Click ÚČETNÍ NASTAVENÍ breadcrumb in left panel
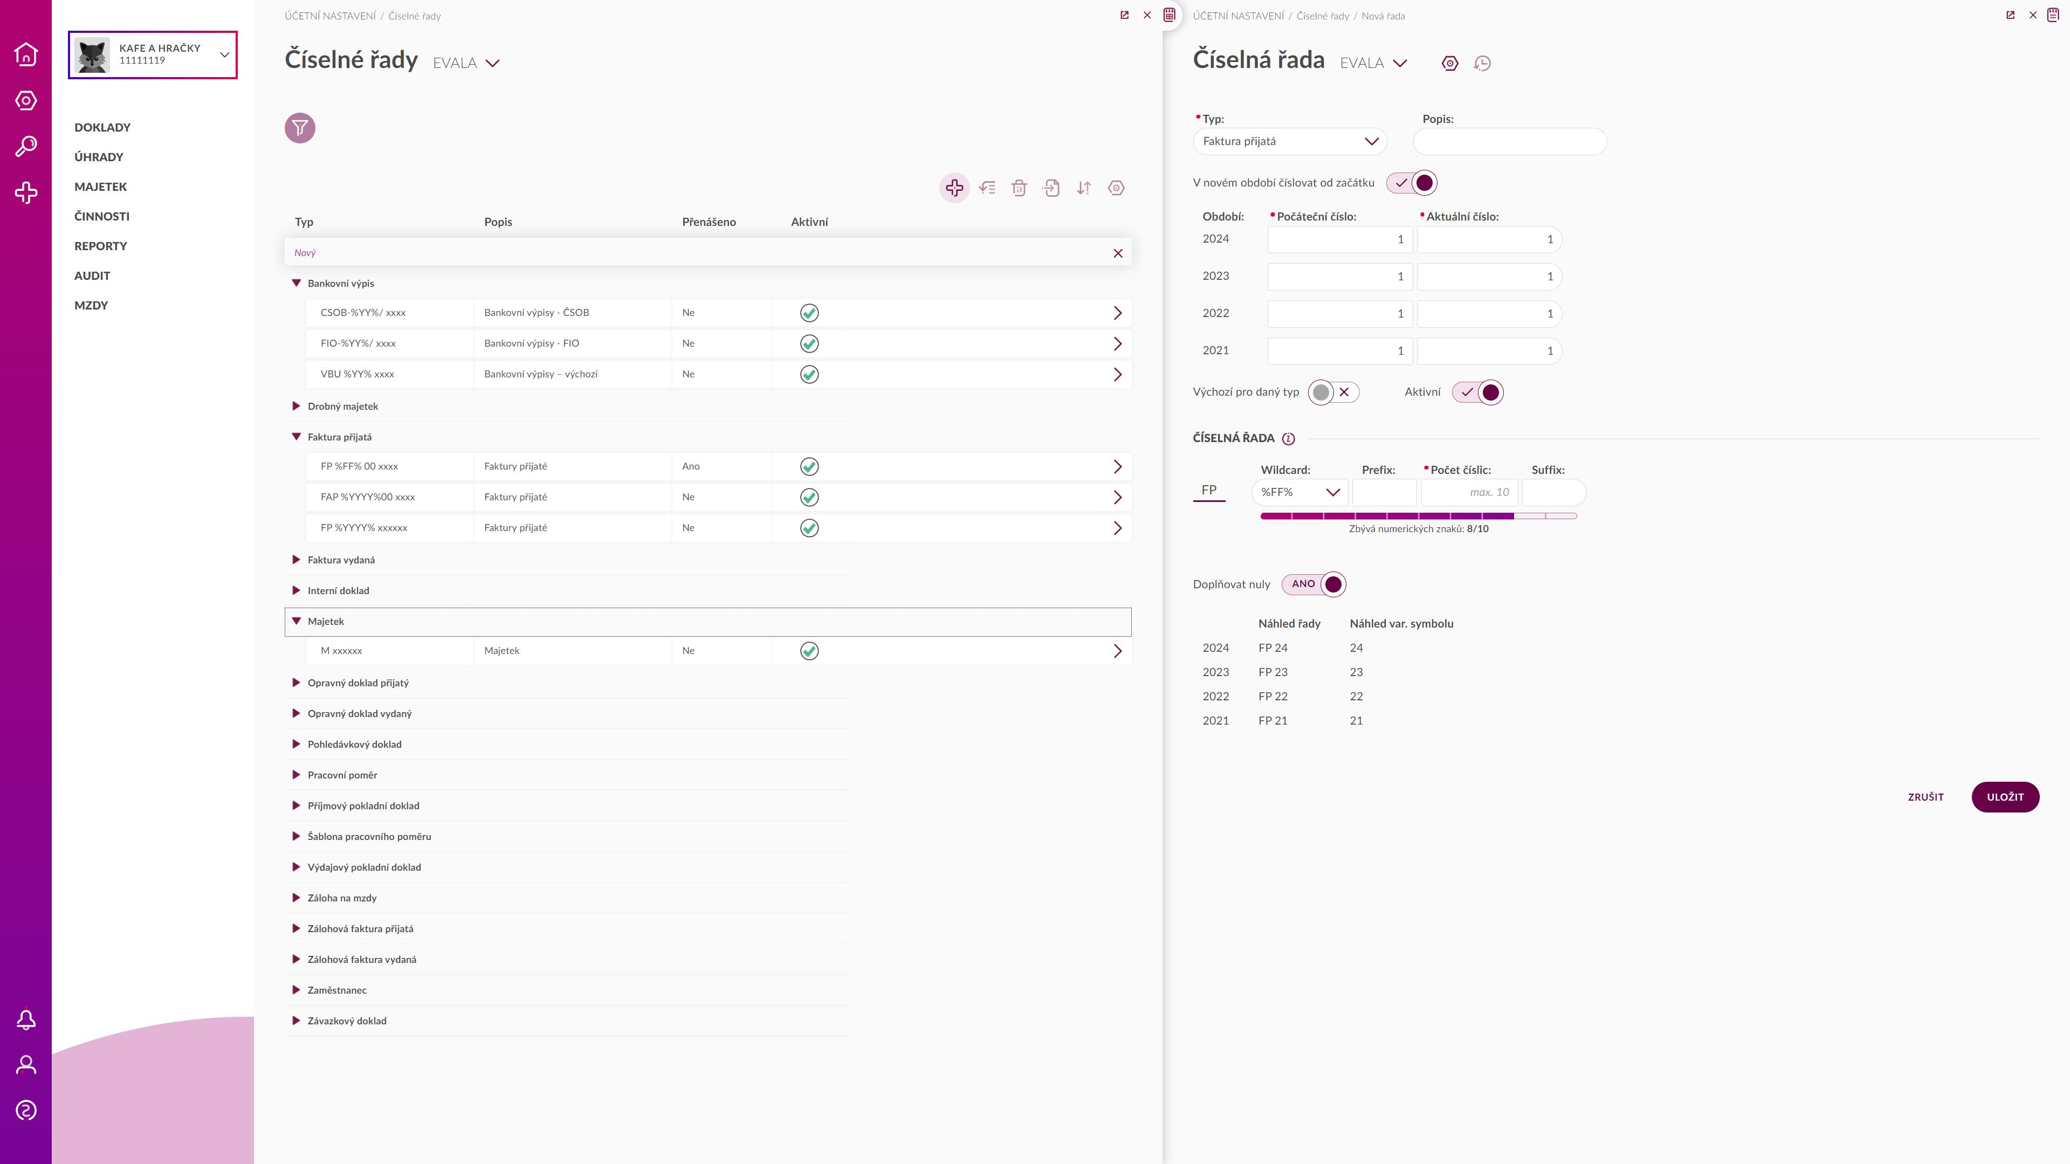This screenshot has height=1164, width=2070. coord(329,16)
